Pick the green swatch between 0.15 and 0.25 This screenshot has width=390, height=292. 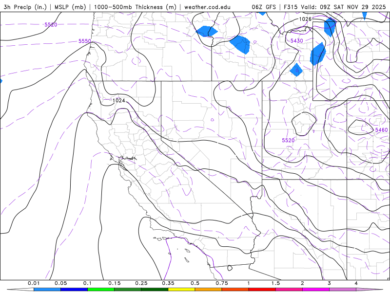[128, 290]
